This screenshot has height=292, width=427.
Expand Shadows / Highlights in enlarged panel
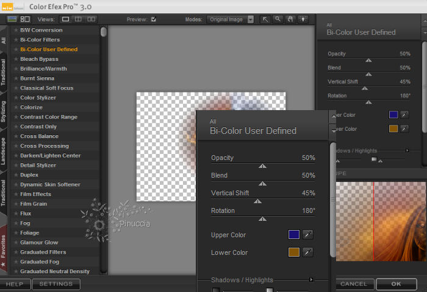(311, 279)
